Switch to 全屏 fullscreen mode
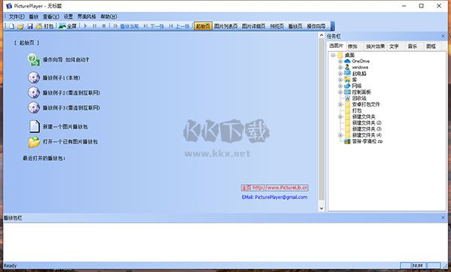 [x=68, y=26]
